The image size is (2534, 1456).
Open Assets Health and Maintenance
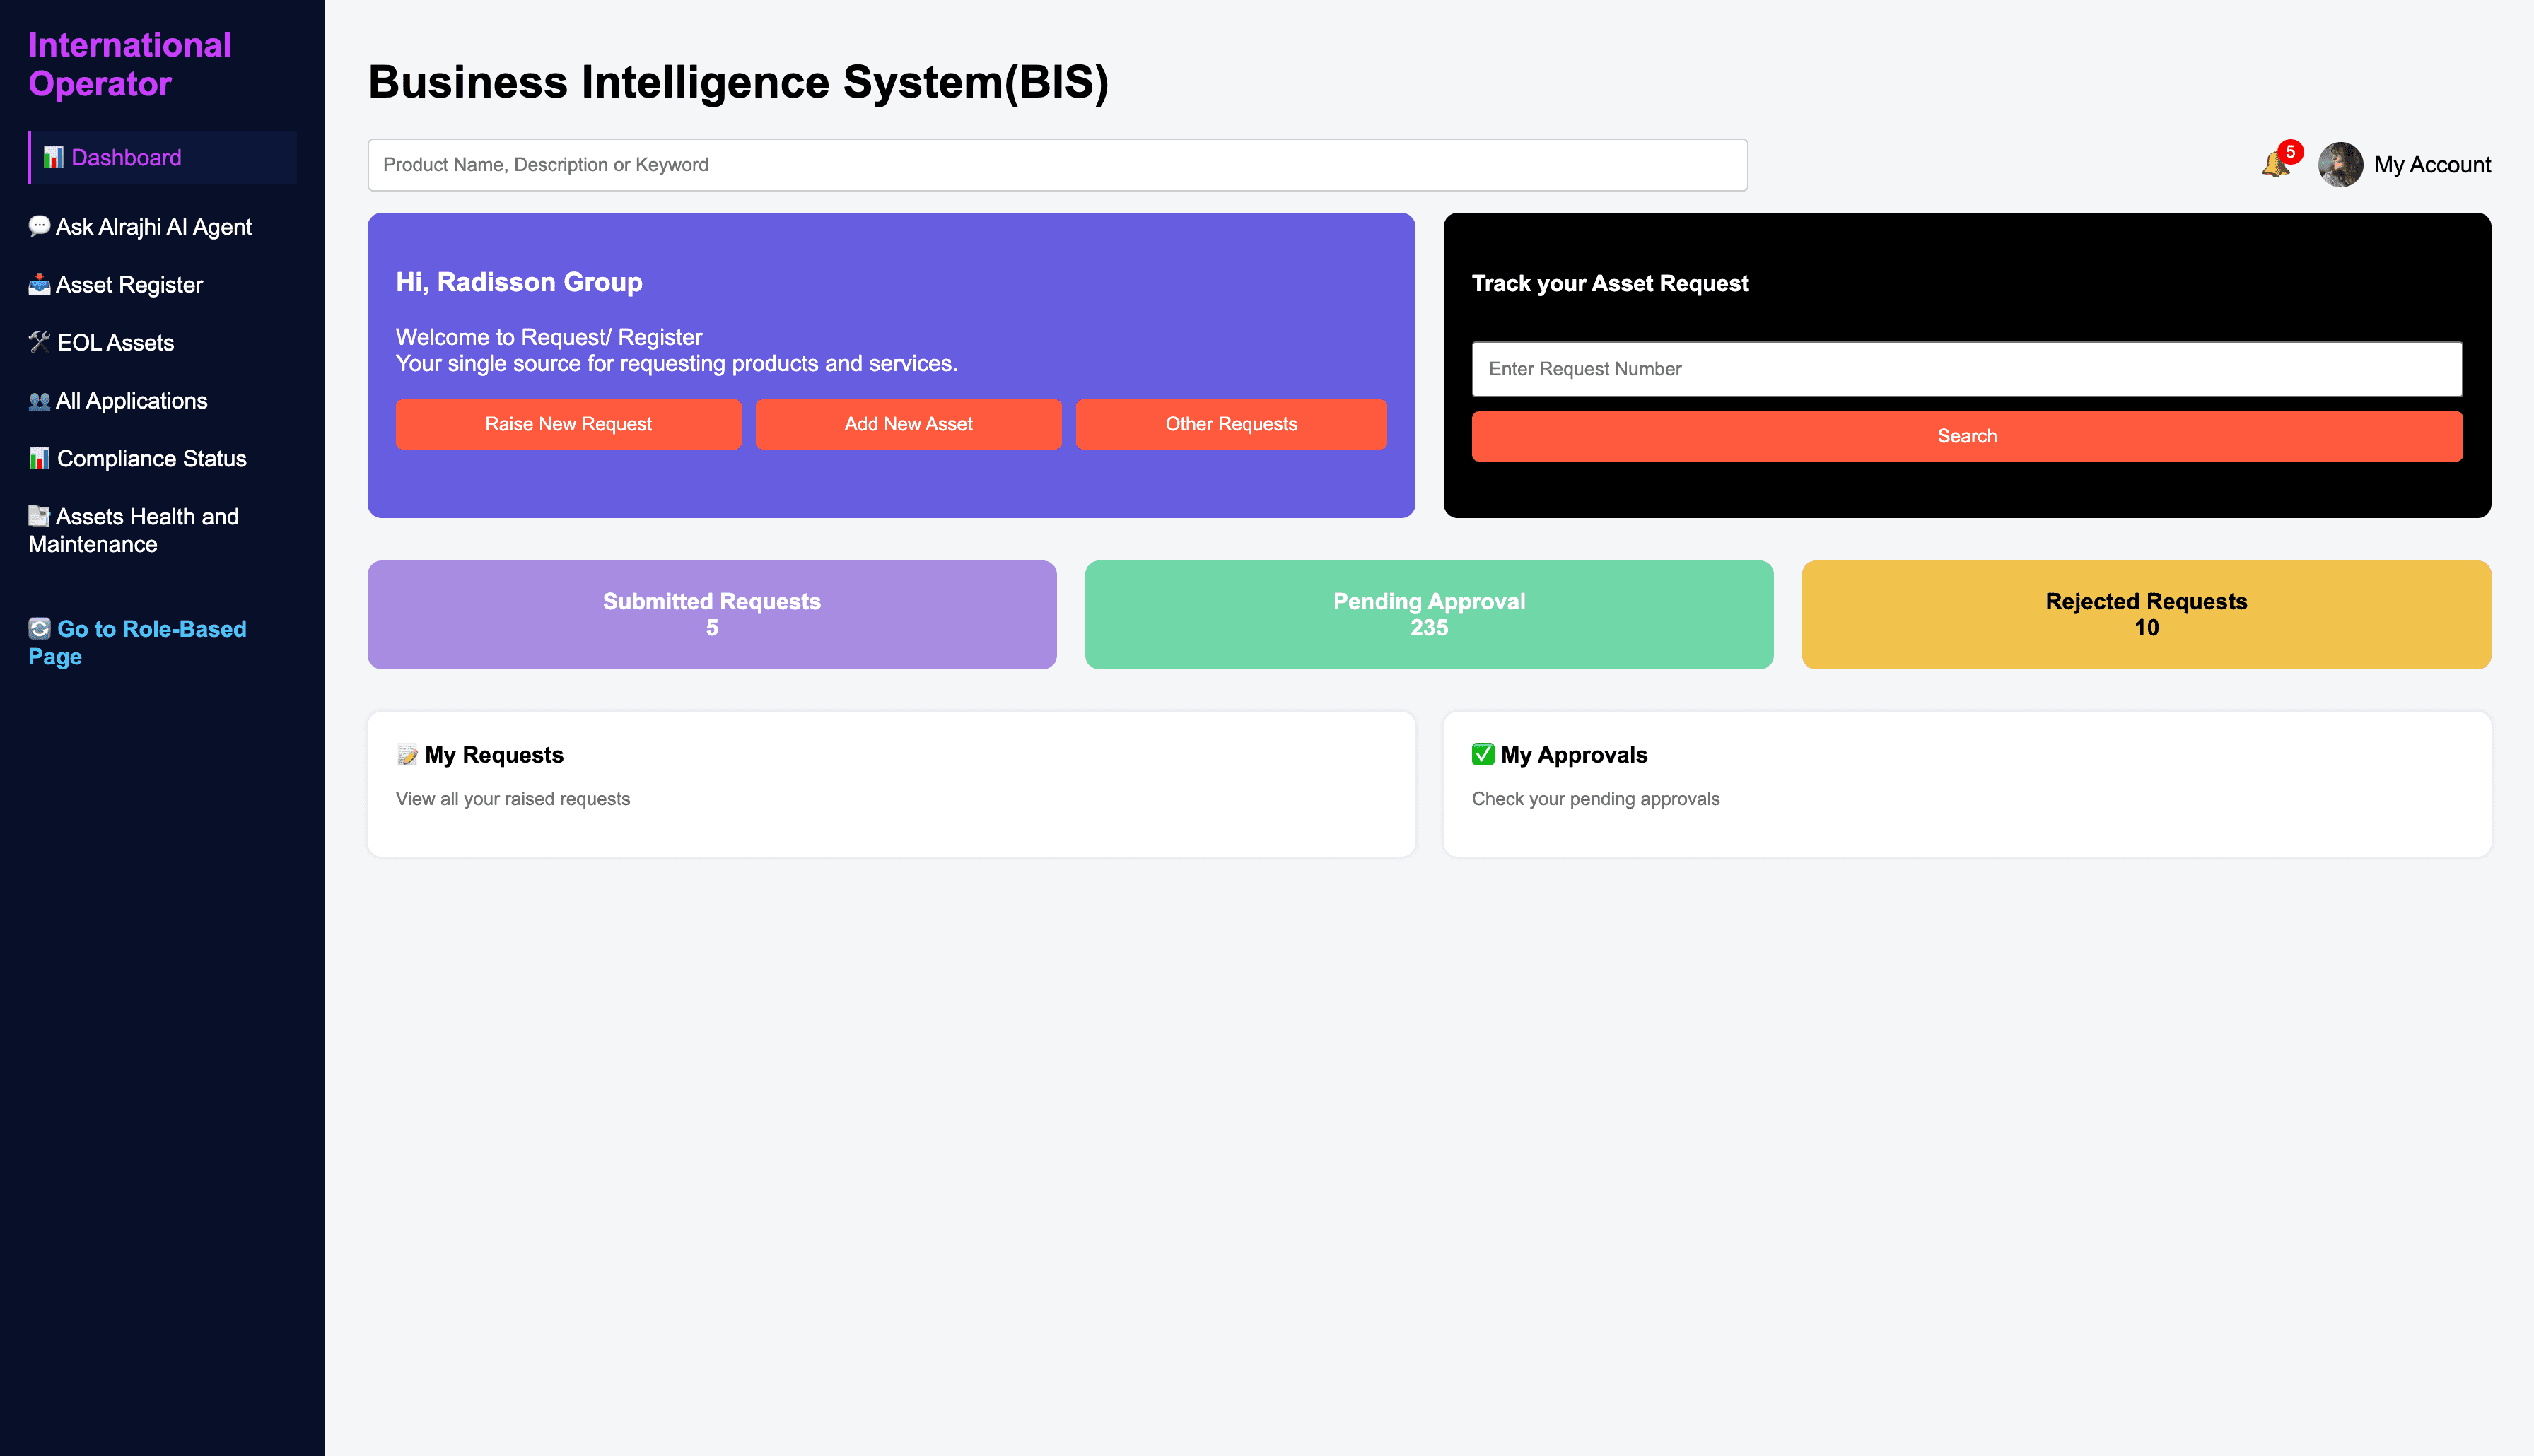point(134,530)
